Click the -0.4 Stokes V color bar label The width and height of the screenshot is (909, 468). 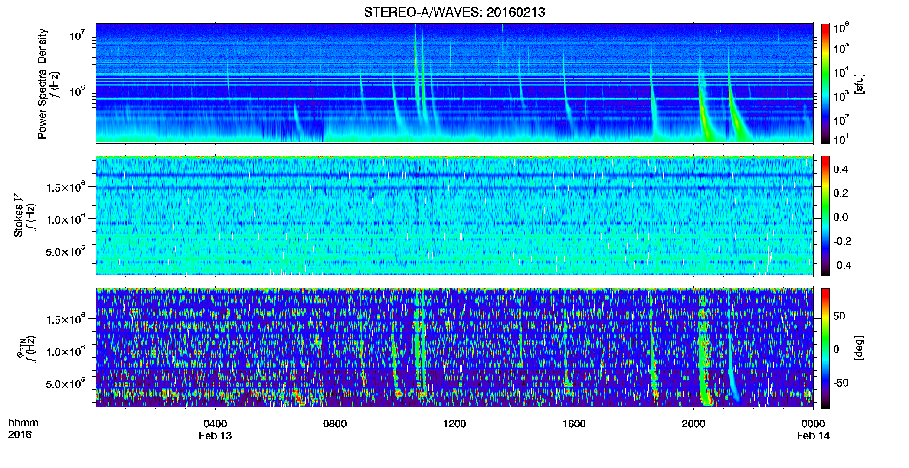click(842, 265)
